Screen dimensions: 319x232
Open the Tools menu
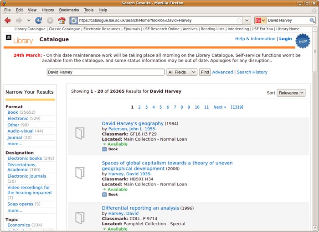tap(89, 10)
